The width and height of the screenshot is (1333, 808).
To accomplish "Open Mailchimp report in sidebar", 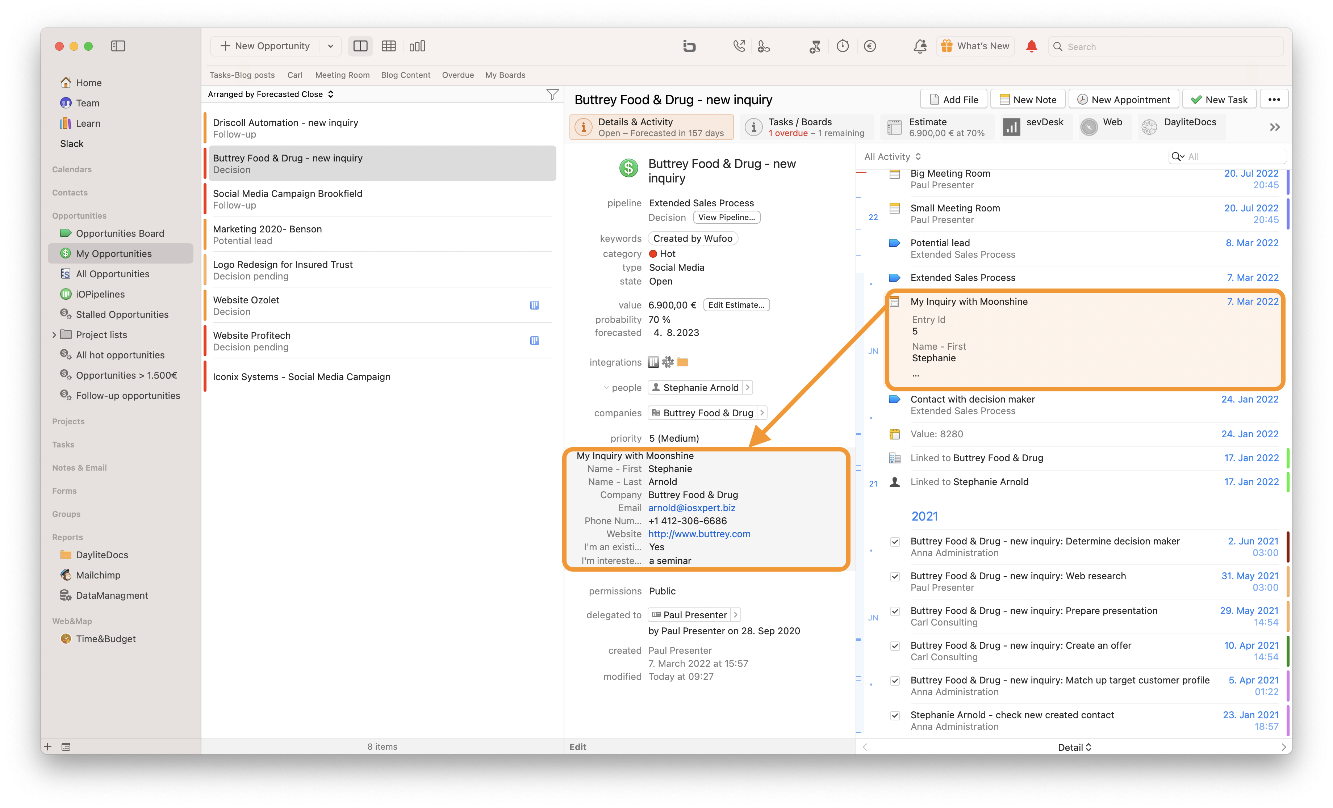I will click(x=98, y=575).
